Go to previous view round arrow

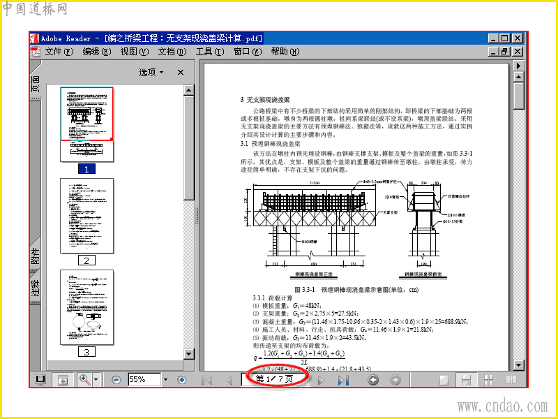[x=373, y=380]
